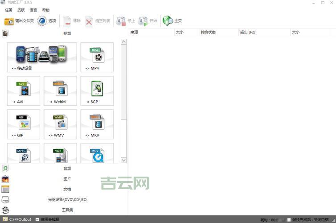Select the MP4 conversion format tile
The image size is (336, 223).
click(x=97, y=57)
